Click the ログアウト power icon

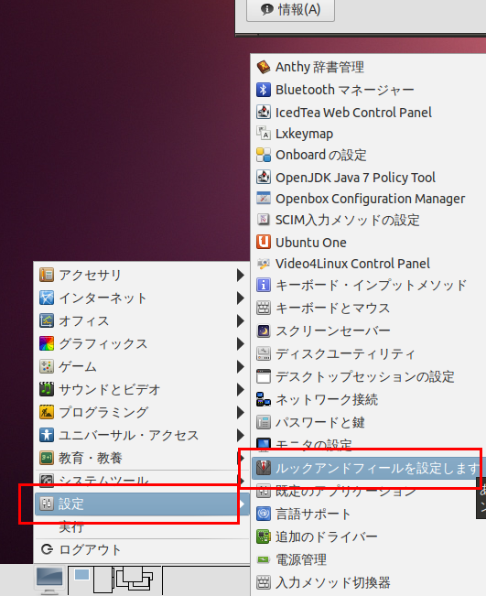47,549
